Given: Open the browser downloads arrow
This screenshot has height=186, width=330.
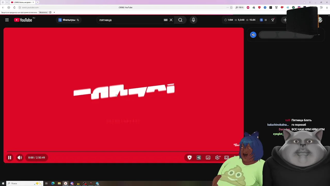Looking at the screenshot, I should point(327,7).
